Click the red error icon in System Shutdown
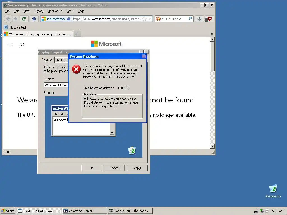Viewport: 287px width, 215px height. [76, 69]
